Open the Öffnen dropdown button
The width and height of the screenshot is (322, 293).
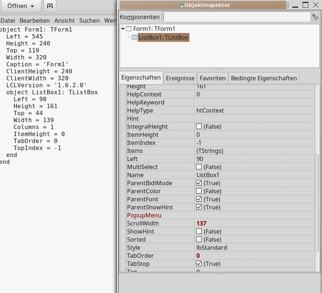pyautogui.click(x=22, y=7)
